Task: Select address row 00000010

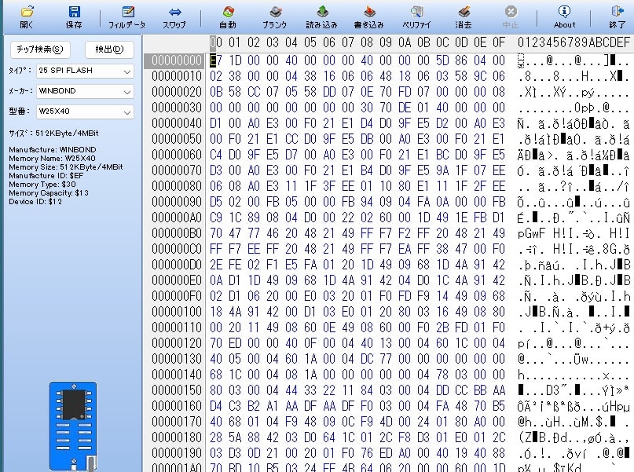Action: [x=176, y=76]
